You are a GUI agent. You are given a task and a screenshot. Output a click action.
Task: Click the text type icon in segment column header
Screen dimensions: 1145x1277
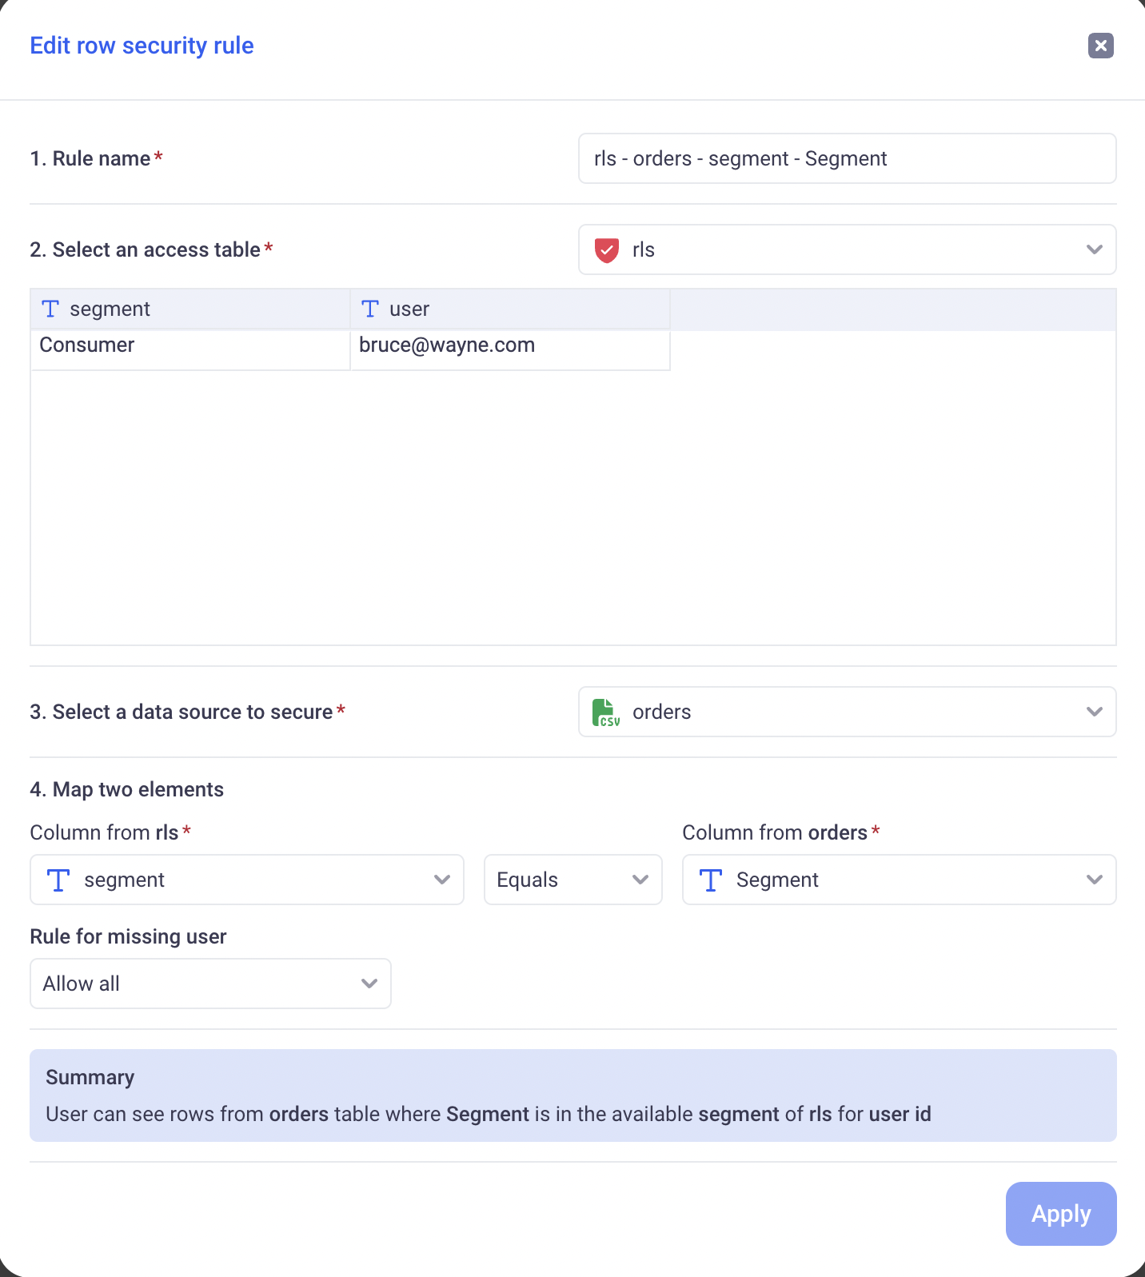coord(50,309)
